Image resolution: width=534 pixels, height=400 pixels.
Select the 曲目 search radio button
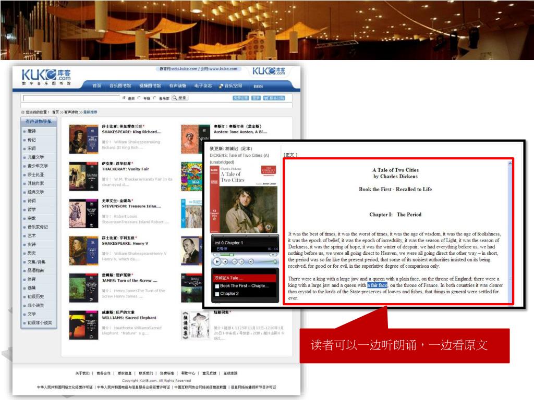coord(124,98)
